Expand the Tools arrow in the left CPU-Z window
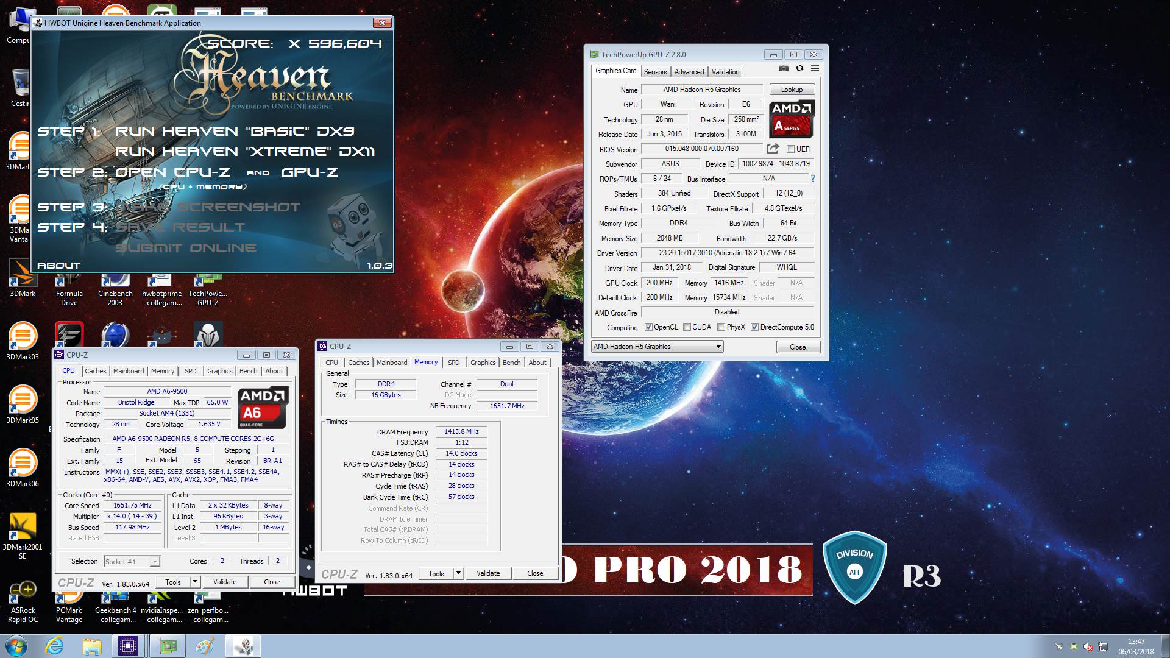The height and width of the screenshot is (658, 1170). (x=195, y=582)
